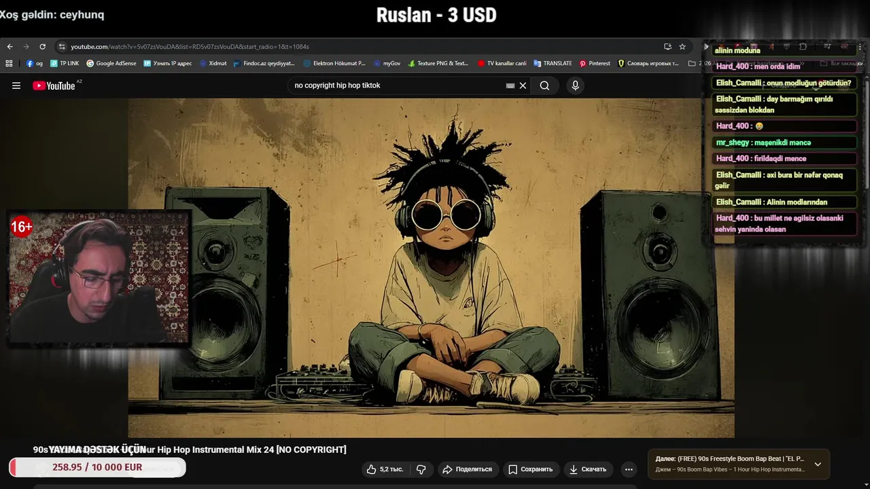Click chat message 'axi bura bir nəfər qonaq gəlir'
This screenshot has width=870, height=489.
(x=785, y=180)
